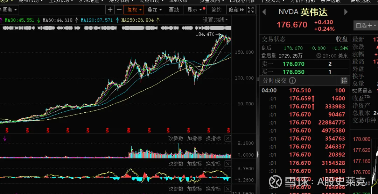The image size is (378, 194).
Task: Click the clock icon beside 20:00 美东
Action: pos(319,56)
